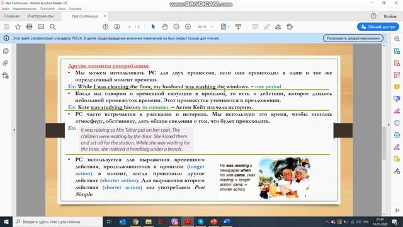
Task: Open the Справка menu
Action: pos(75,9)
